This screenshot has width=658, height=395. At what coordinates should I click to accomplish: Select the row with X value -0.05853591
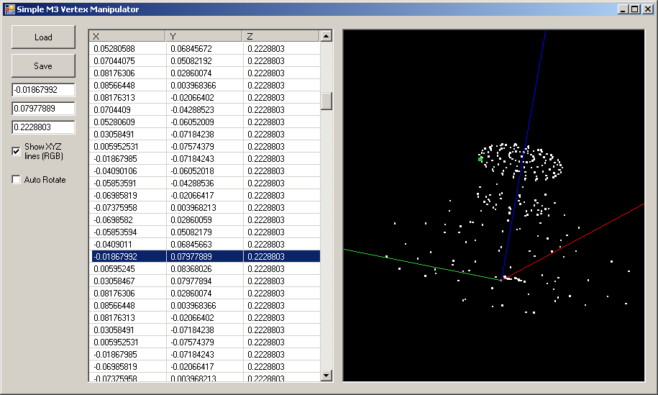tap(205, 183)
